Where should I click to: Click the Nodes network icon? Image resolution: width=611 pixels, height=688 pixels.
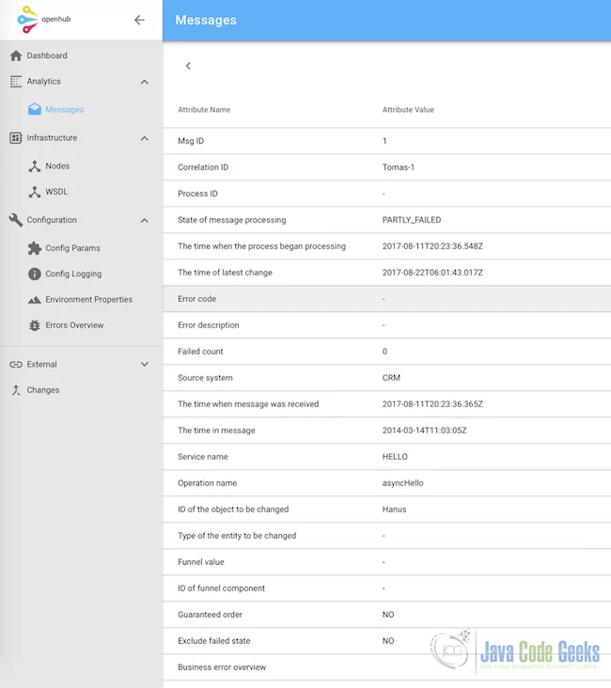[34, 166]
